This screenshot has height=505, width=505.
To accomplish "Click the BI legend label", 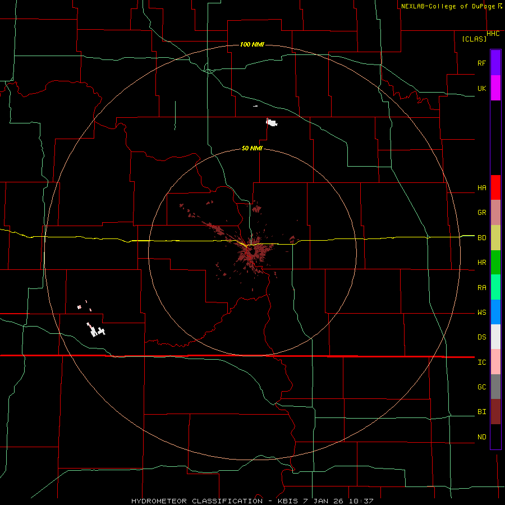I will [x=482, y=412].
